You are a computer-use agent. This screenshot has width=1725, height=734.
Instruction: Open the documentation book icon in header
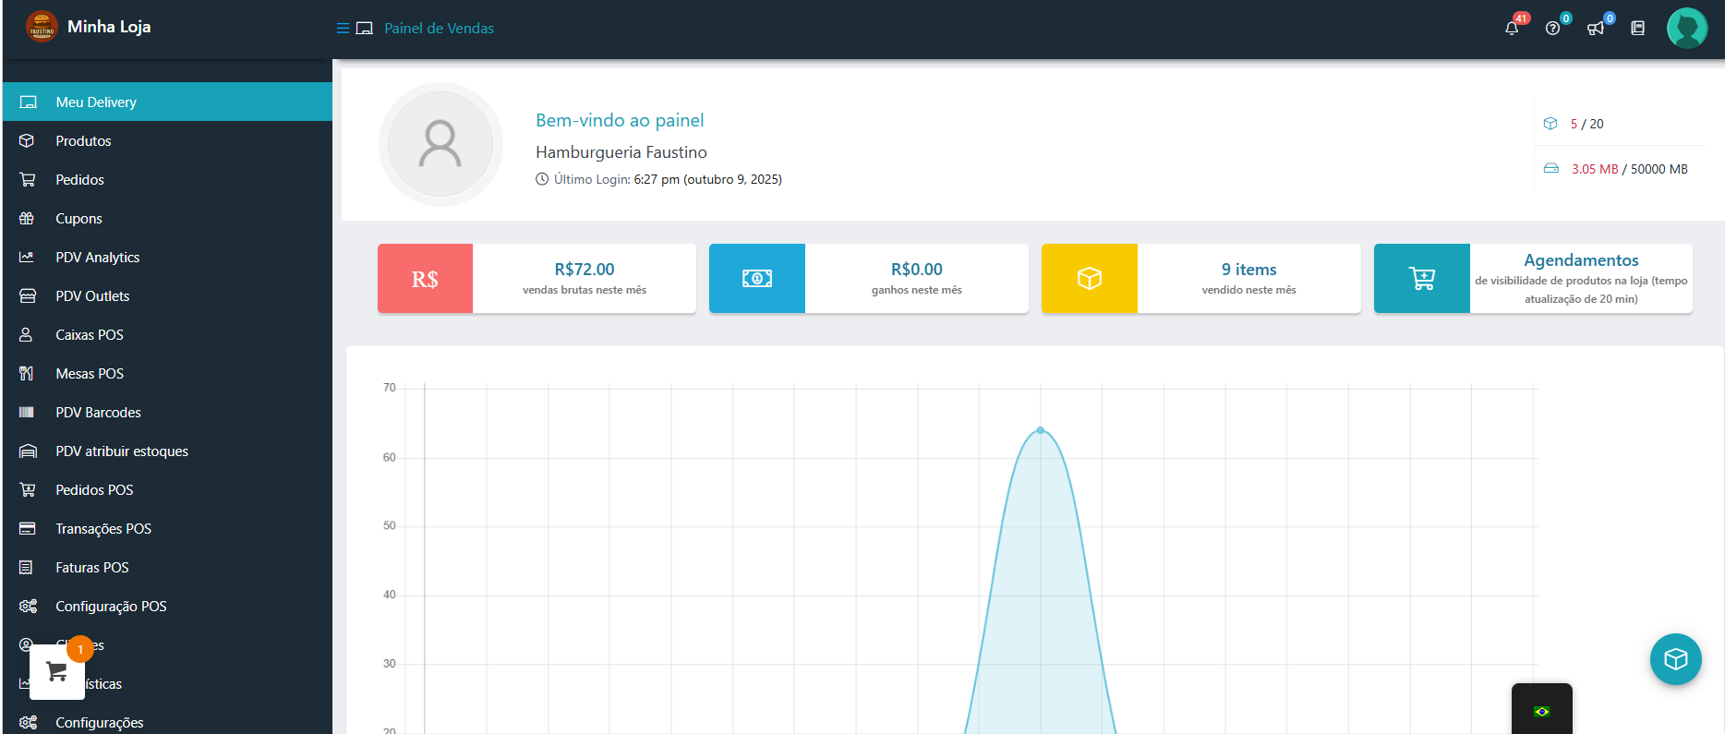point(1637,29)
